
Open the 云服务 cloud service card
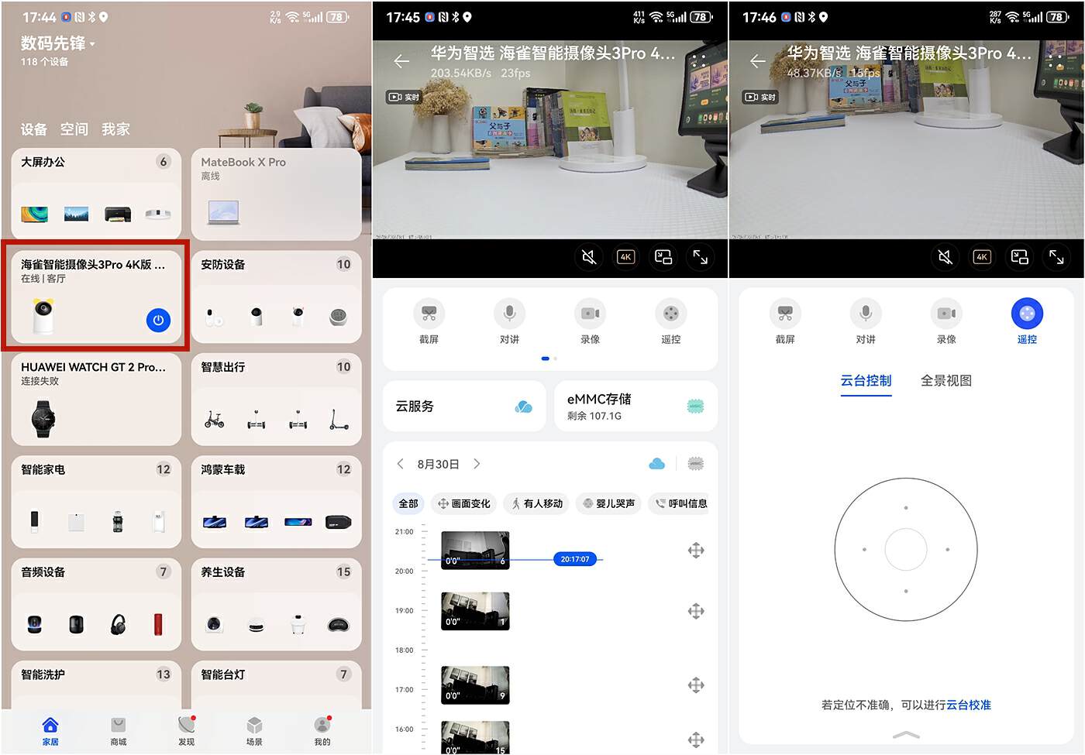point(463,406)
